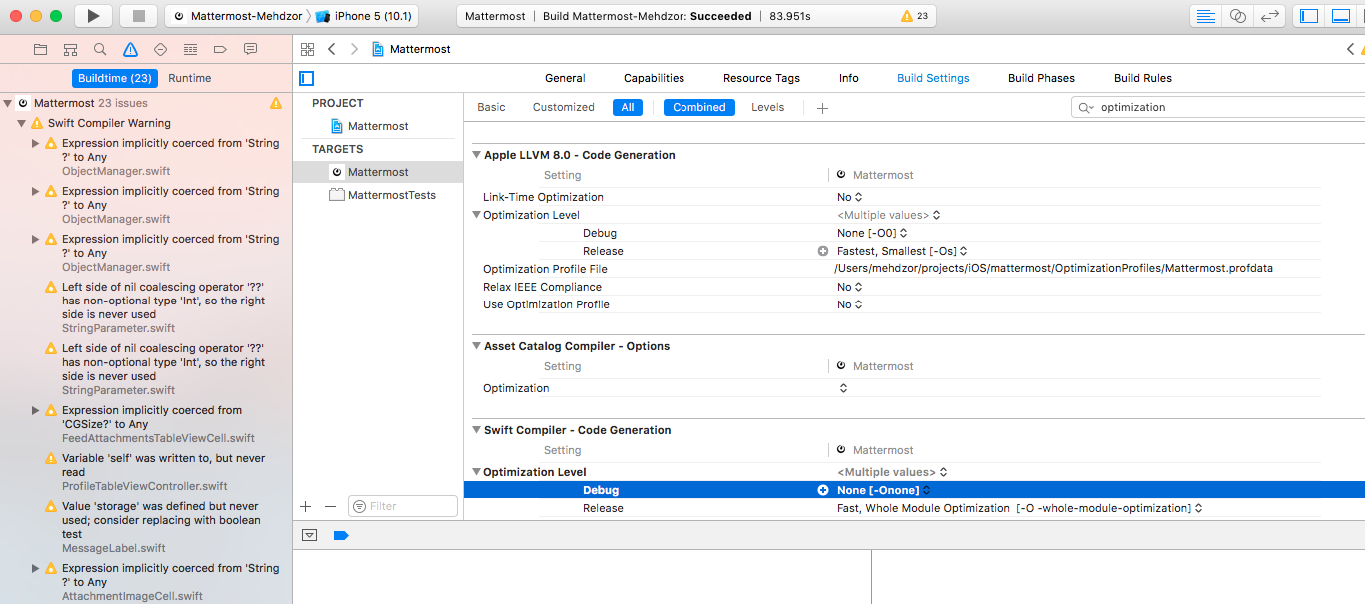This screenshot has height=604, width=1365.
Task: Go back in editor history
Action: (x=331, y=49)
